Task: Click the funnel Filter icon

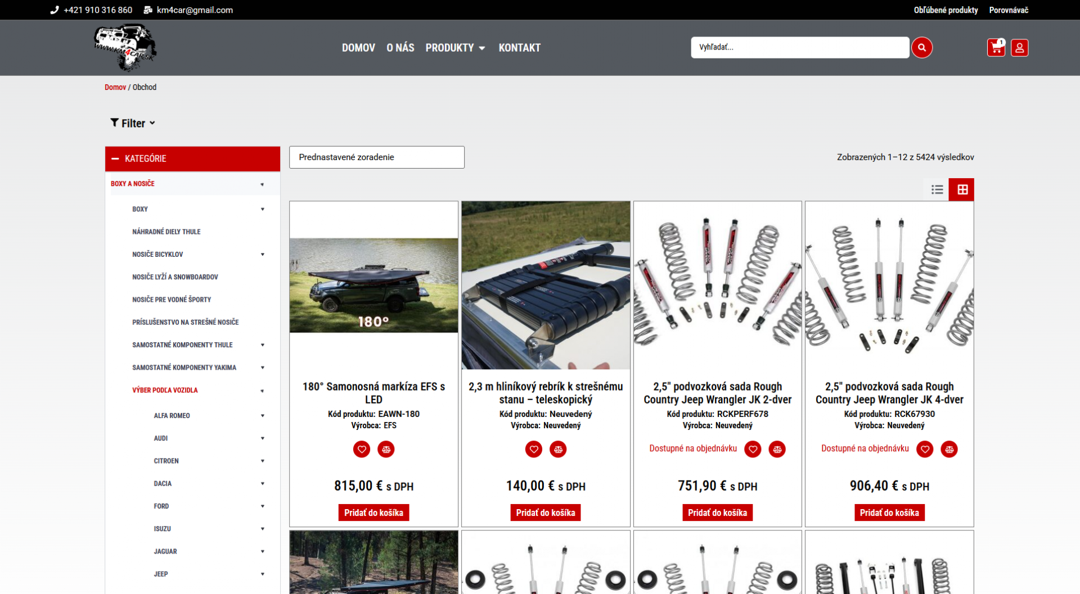Action: point(115,123)
